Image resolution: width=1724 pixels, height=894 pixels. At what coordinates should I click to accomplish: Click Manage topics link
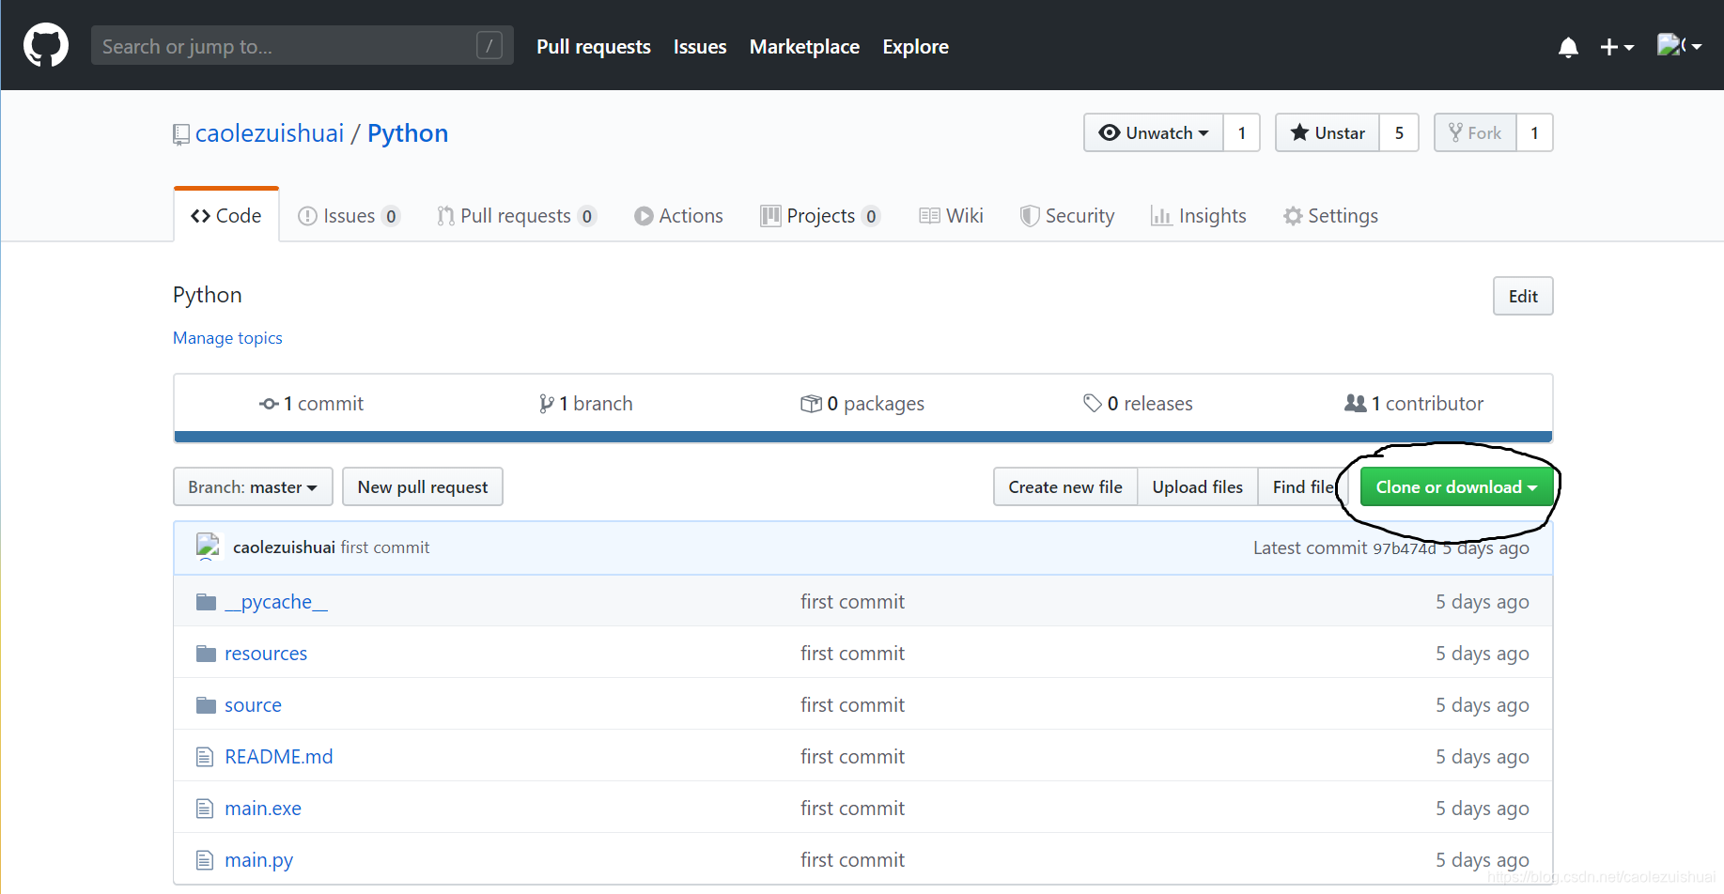pos(227,338)
